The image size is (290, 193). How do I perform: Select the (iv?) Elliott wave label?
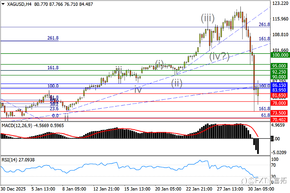(219, 56)
